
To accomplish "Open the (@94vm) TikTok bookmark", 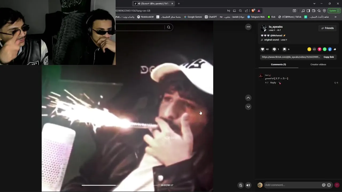I will [290, 17].
